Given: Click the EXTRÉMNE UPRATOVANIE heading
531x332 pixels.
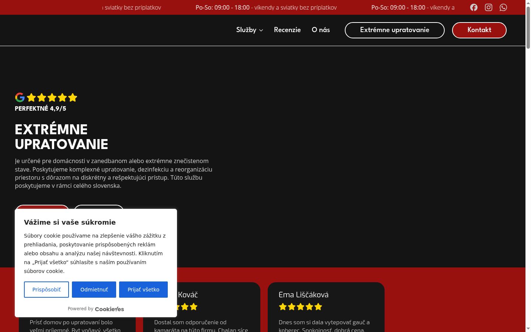Looking at the screenshot, I should [62, 137].
